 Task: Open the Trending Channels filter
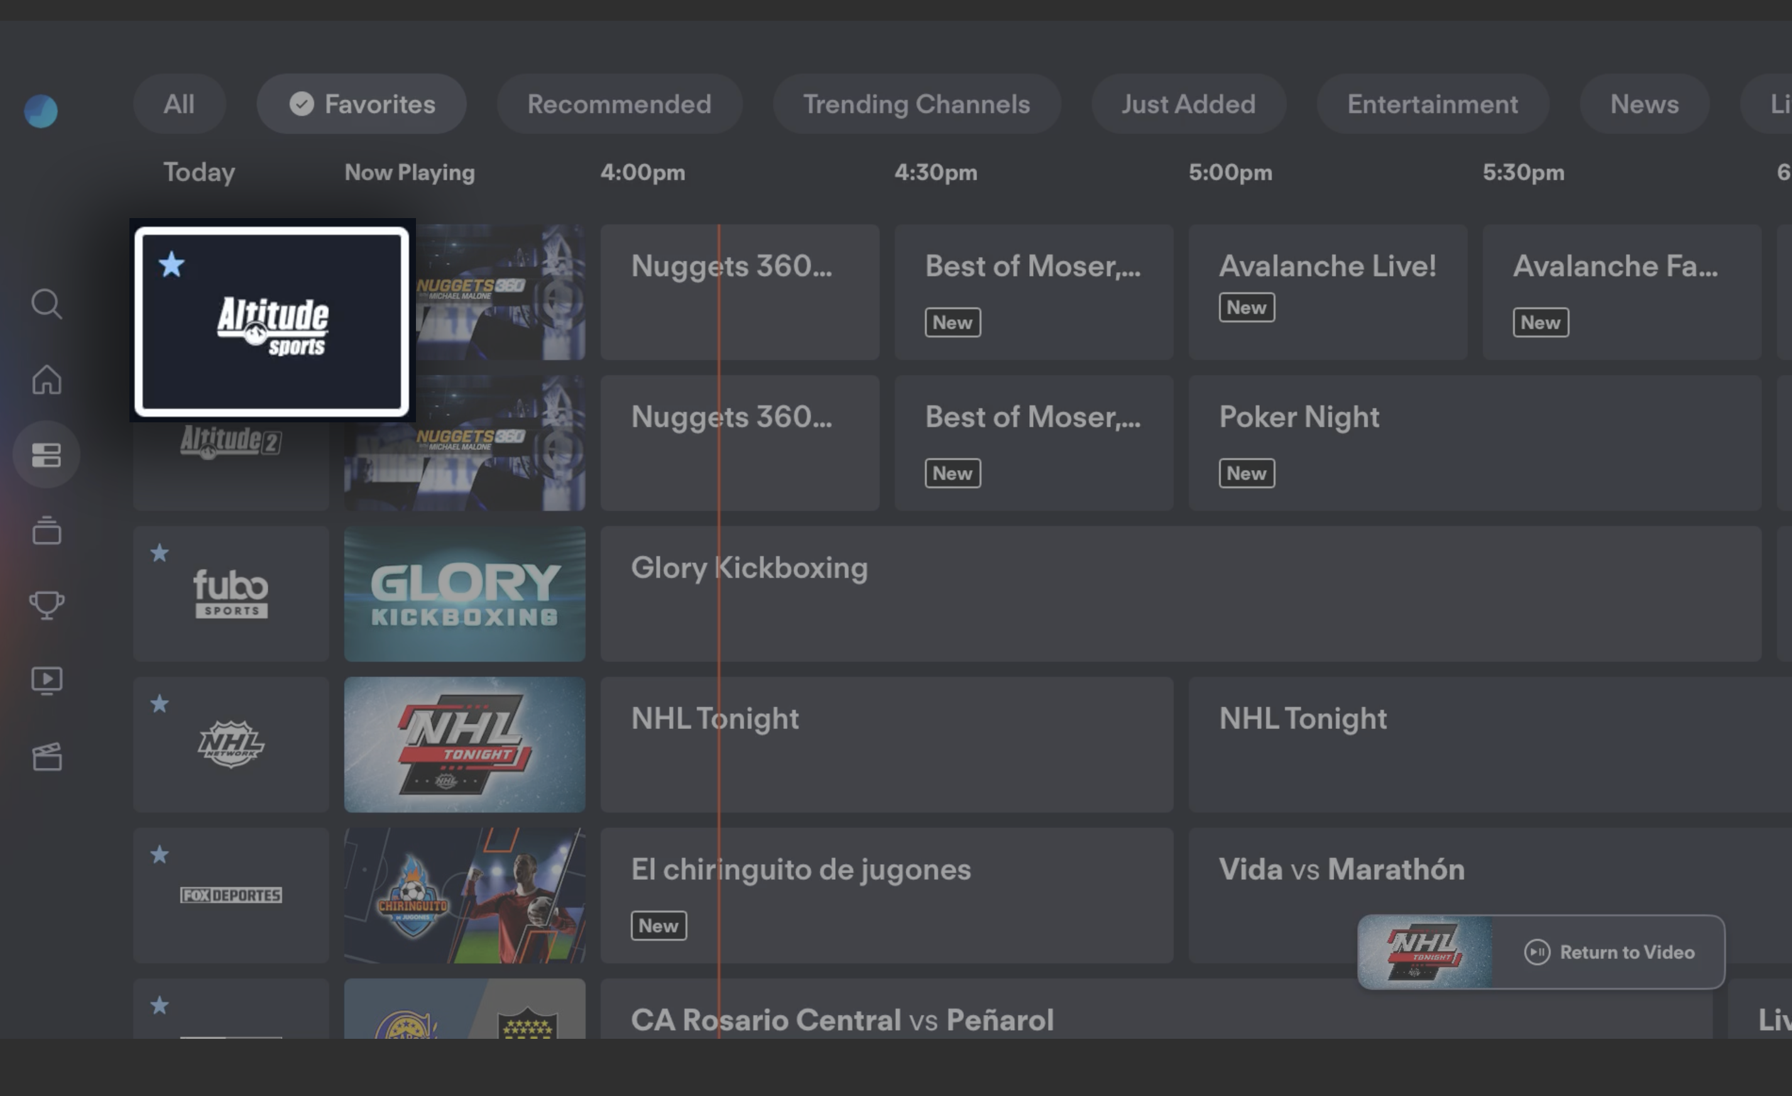(915, 104)
